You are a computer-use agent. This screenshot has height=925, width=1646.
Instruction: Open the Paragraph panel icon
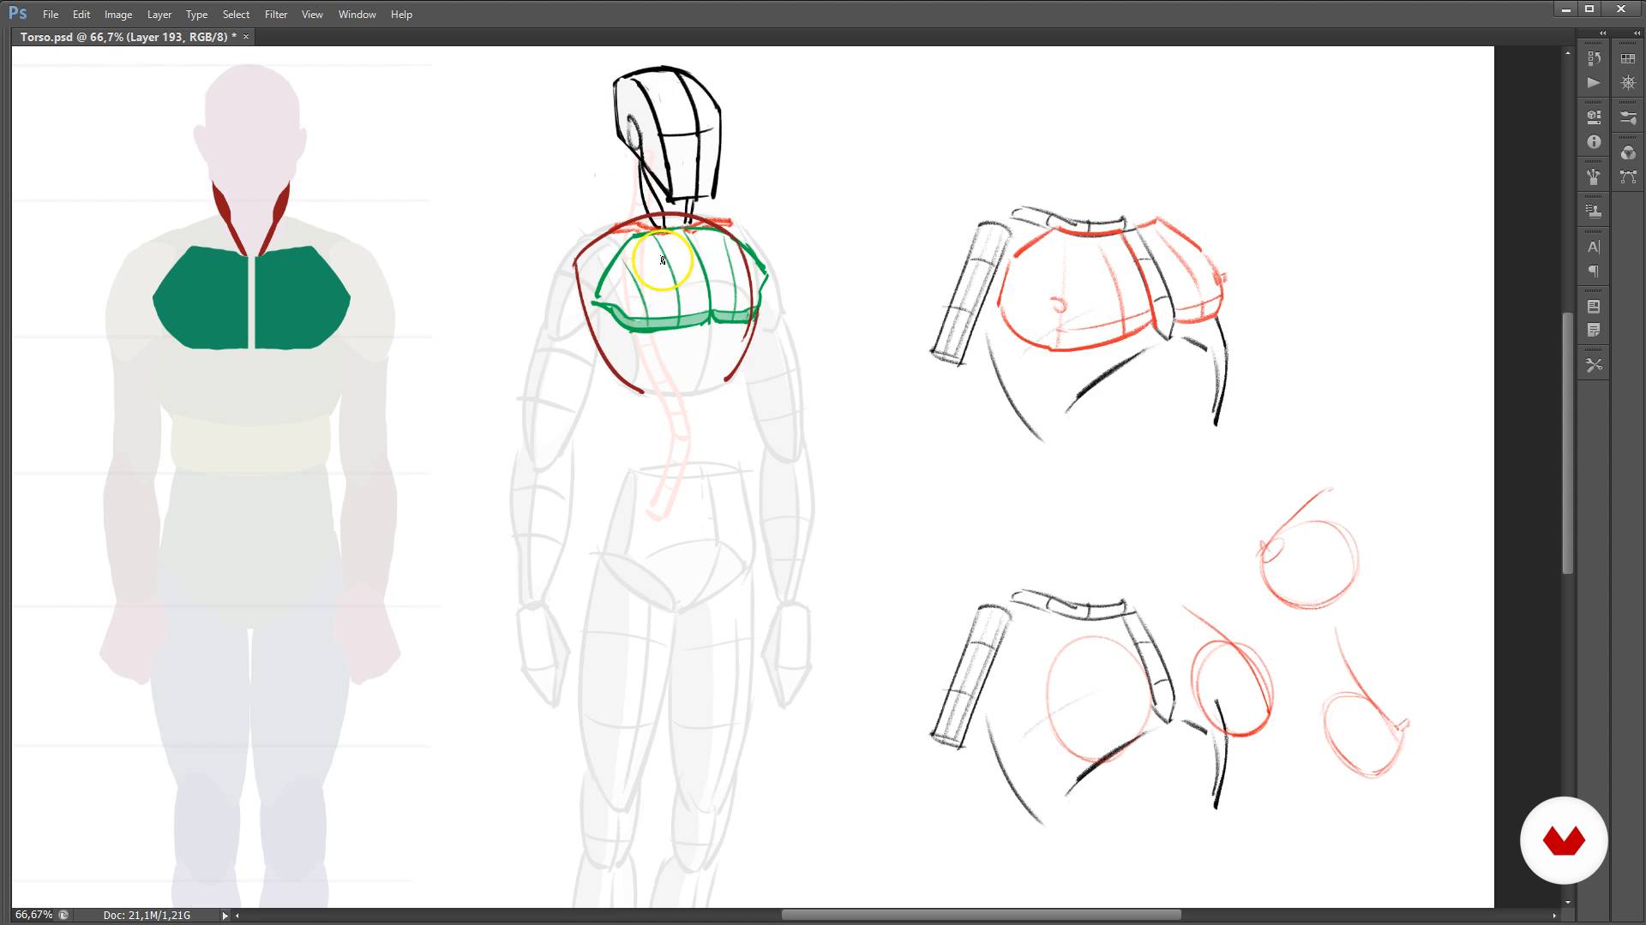click(x=1594, y=272)
